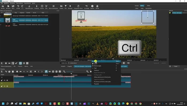Split clip at playhead icon

pos(31,72)
